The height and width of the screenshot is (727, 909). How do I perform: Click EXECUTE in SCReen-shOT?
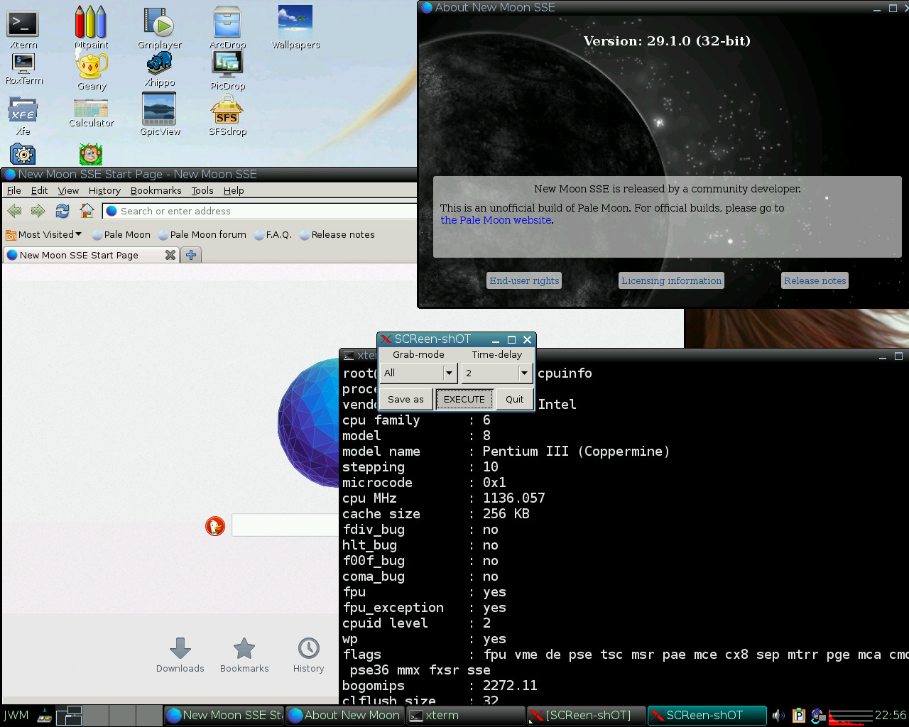coord(464,399)
